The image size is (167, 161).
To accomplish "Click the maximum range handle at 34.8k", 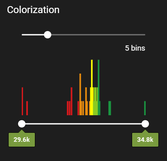I will (145, 124).
